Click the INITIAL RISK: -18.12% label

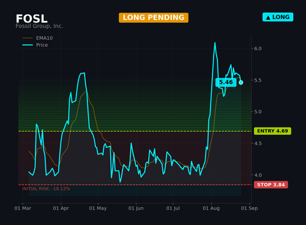[46, 189]
